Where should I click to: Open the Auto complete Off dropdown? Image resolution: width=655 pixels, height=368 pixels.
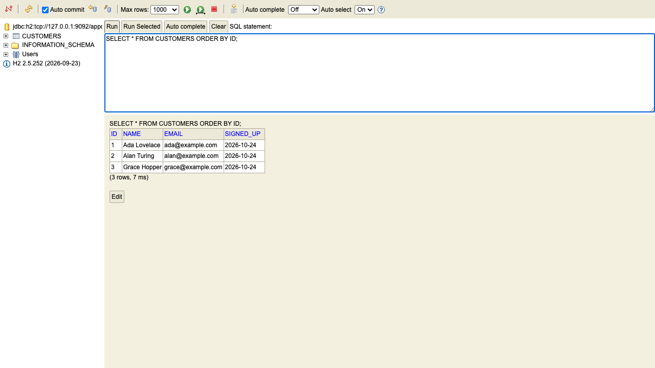pos(303,10)
